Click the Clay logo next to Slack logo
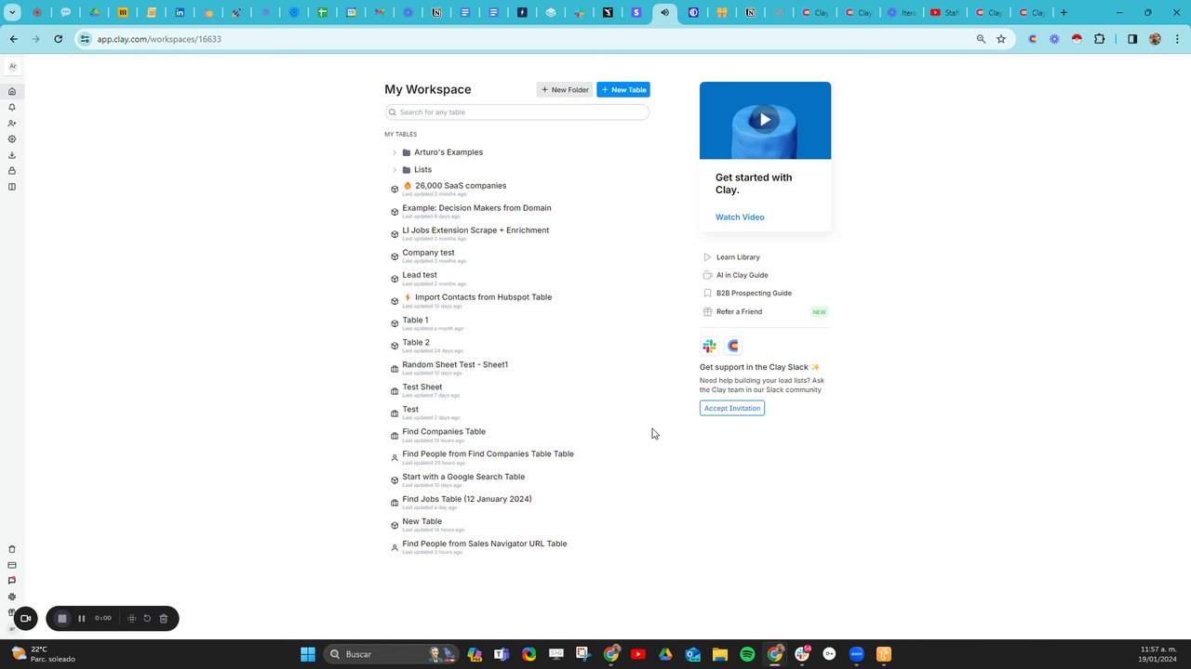The height and width of the screenshot is (669, 1191). tap(733, 346)
